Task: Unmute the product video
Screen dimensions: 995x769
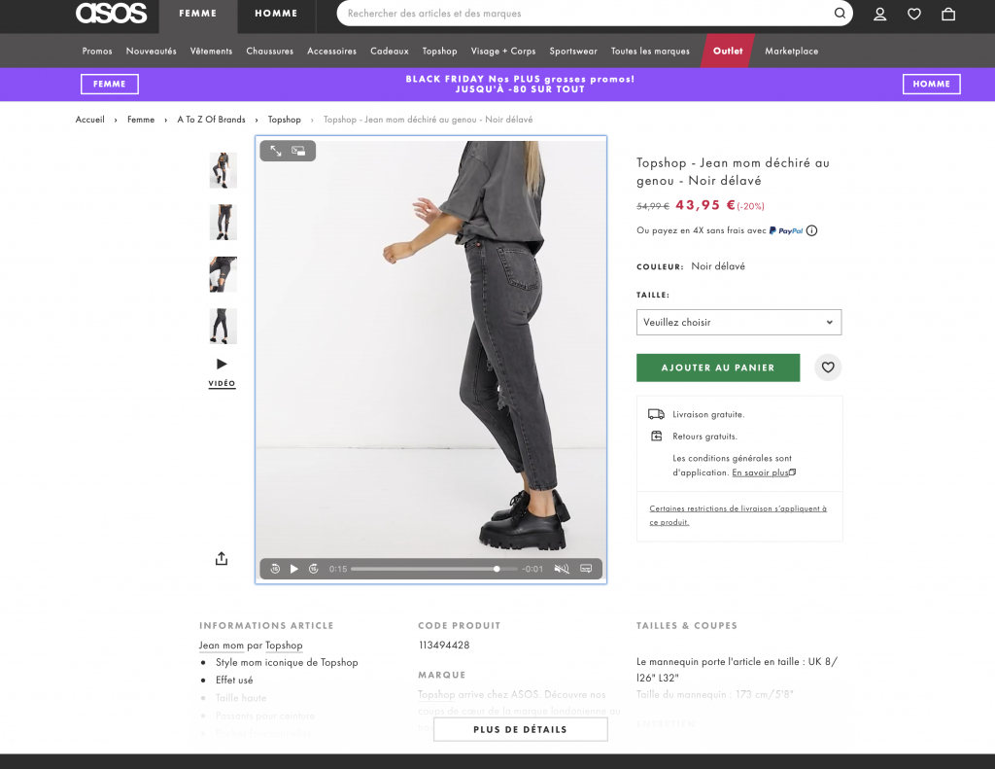Action: tap(561, 569)
